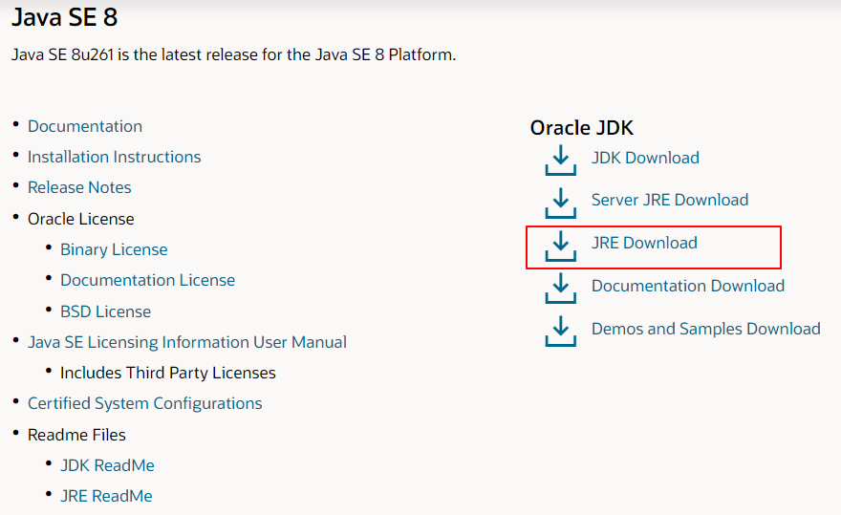Click the Java SE 8u261 latest release sentence
This screenshot has height=515, width=841.
click(x=233, y=54)
